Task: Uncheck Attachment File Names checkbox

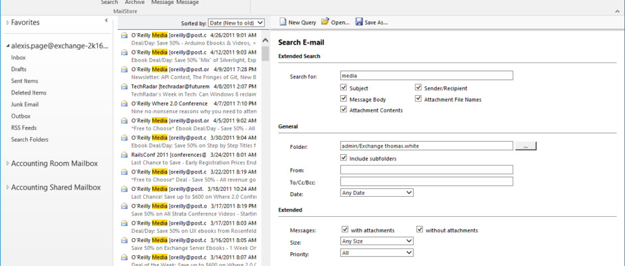Action: tap(418, 99)
